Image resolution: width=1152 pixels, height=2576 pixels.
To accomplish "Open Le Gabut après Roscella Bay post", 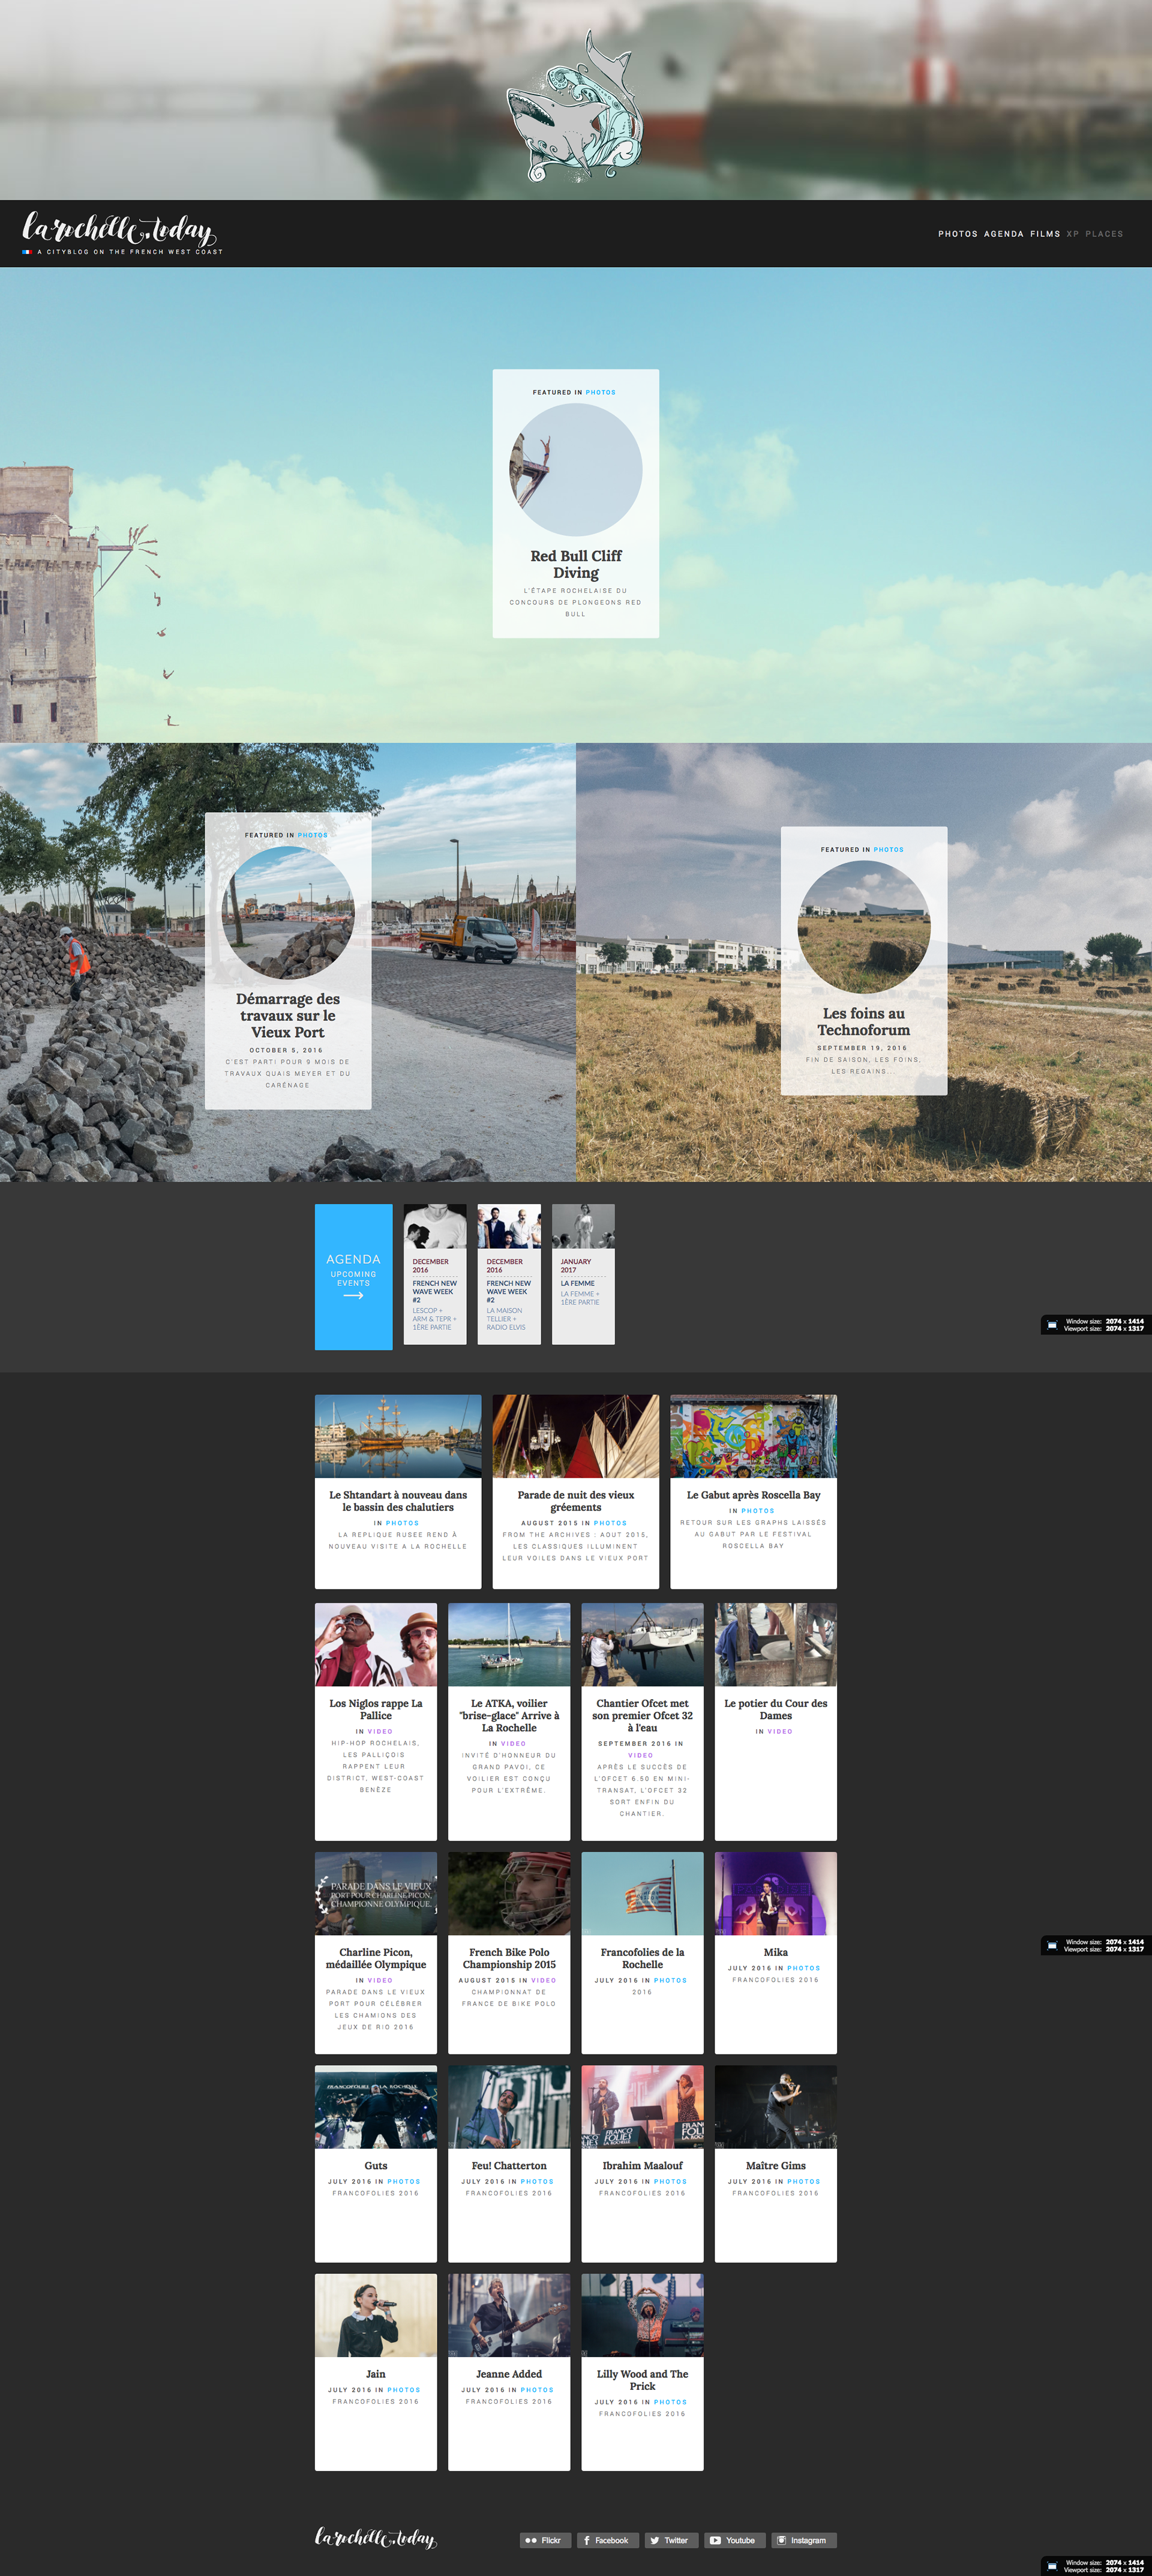I will [x=753, y=1494].
